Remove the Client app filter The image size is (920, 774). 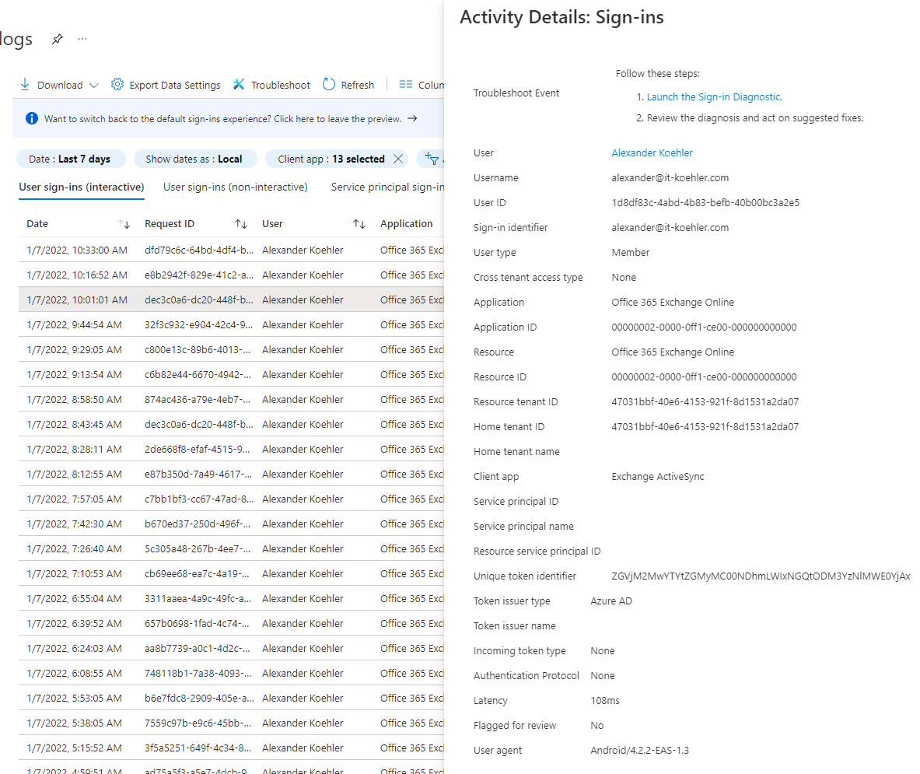[398, 159]
